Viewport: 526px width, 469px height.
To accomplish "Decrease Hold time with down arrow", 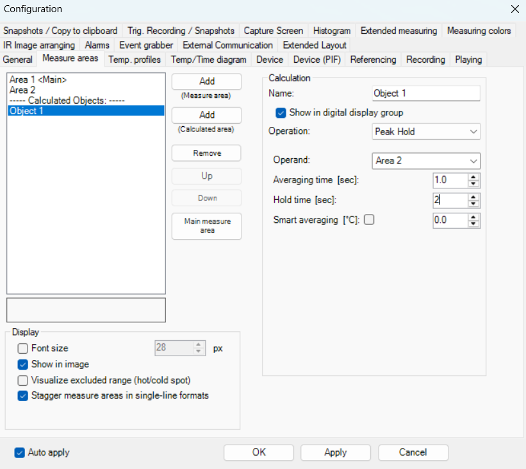I will click(x=473, y=204).
